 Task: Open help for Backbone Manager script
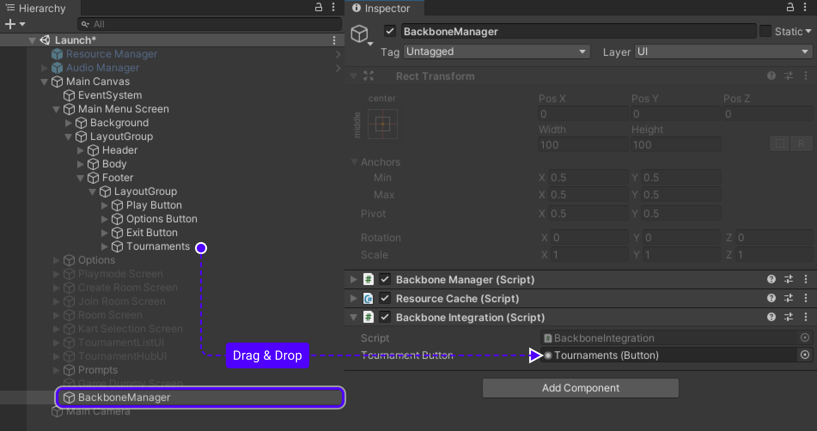pyautogui.click(x=771, y=279)
